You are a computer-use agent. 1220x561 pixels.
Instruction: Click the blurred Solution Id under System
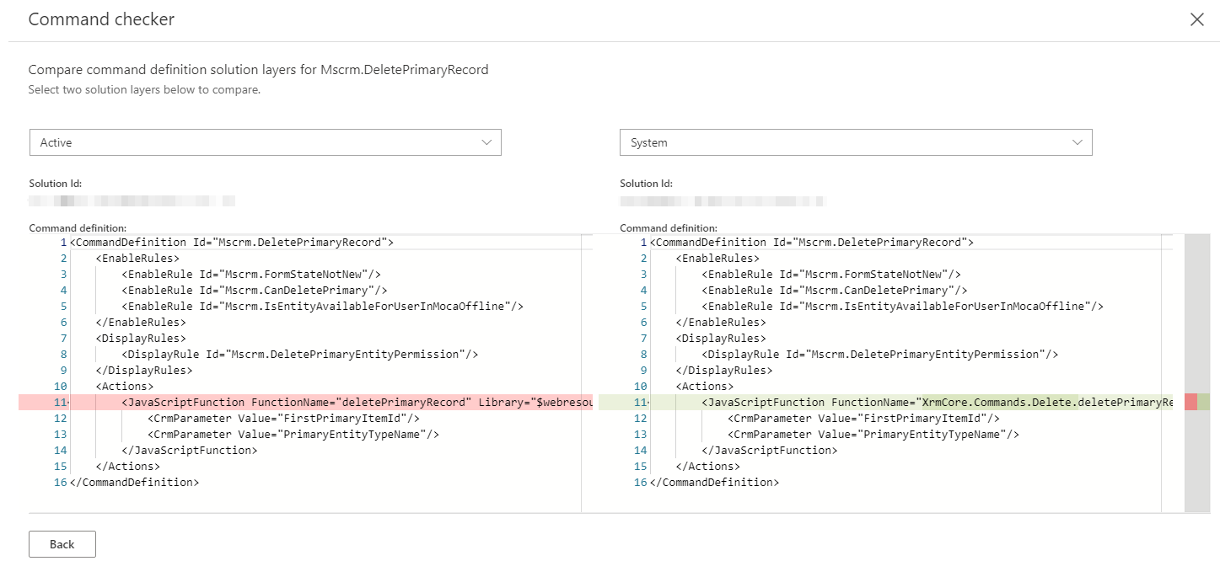[x=723, y=202]
